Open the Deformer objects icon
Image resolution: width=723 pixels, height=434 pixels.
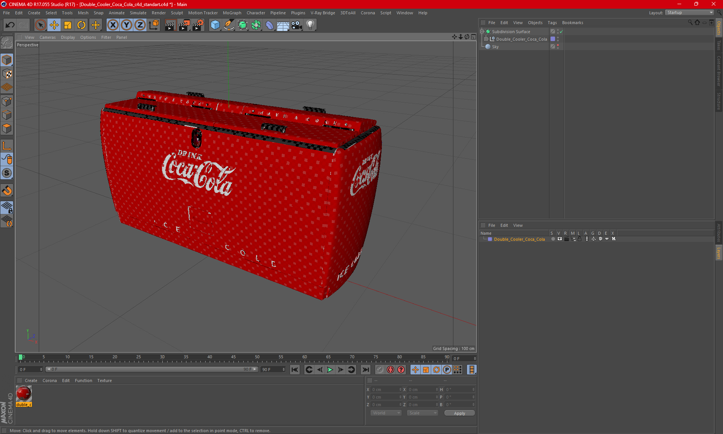[270, 25]
